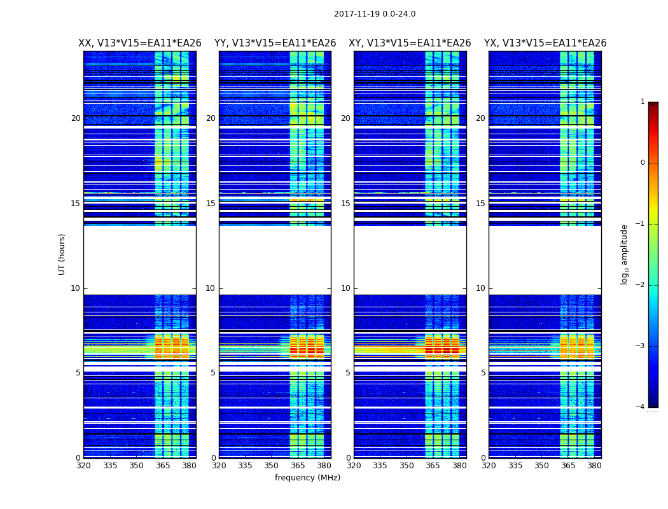Click the 20 hour tick left of XX panel
Image resolution: width=668 pixels, height=509 pixels.
pos(76,118)
